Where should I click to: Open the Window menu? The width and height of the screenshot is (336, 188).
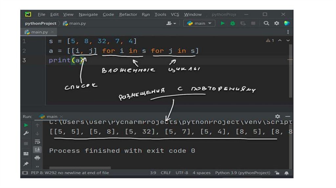click(x=193, y=14)
